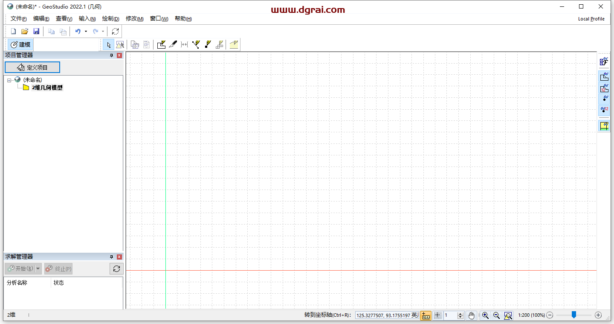The image size is (614, 324).
Task: Click the greyed-out document report icon
Action: click(x=146, y=44)
